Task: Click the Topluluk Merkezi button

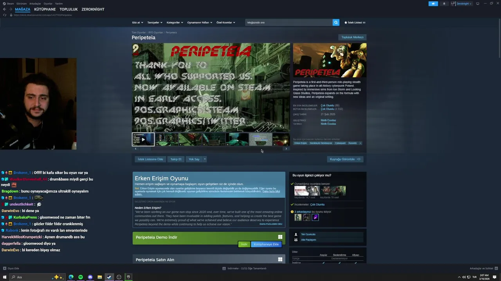Action: click(352, 37)
